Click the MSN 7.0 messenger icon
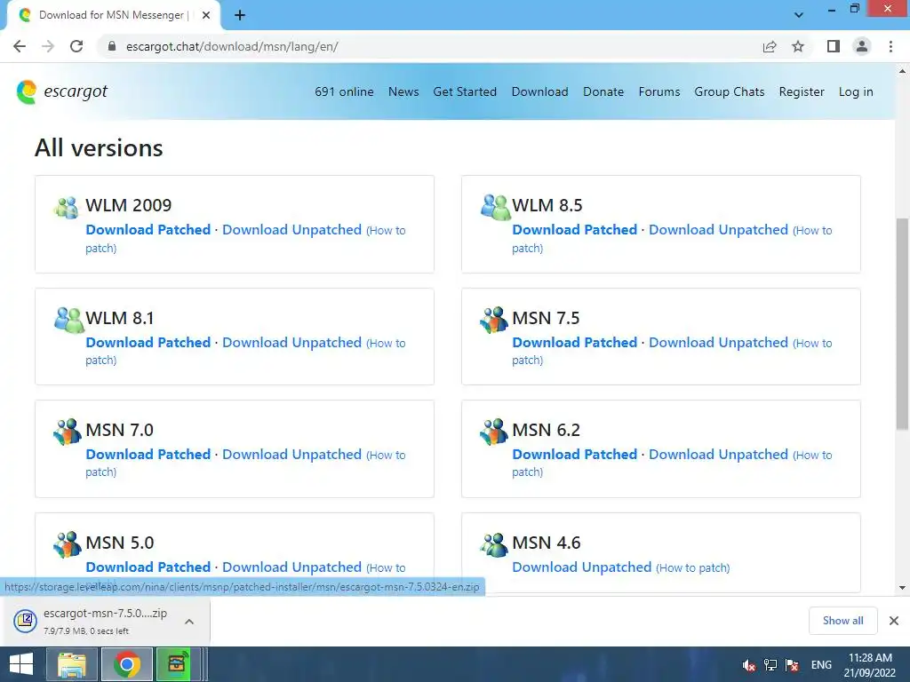The height and width of the screenshot is (682, 910). (68, 432)
